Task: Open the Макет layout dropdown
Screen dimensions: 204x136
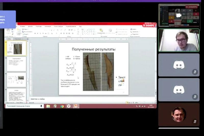Action: 25,29
